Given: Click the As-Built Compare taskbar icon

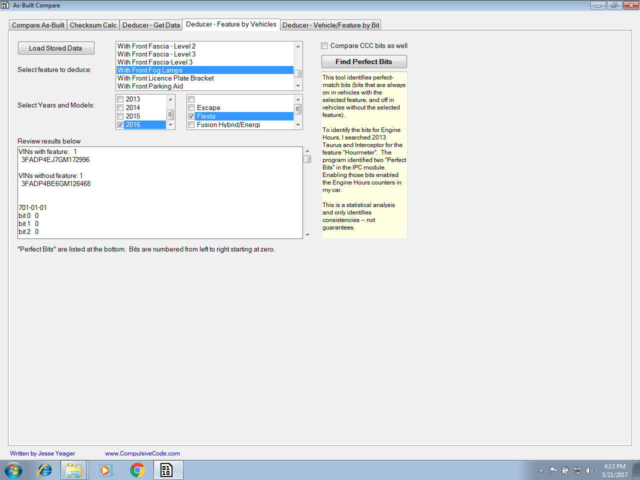Looking at the screenshot, I should pos(167,470).
